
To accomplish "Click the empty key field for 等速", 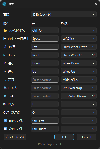I will (45, 80).
